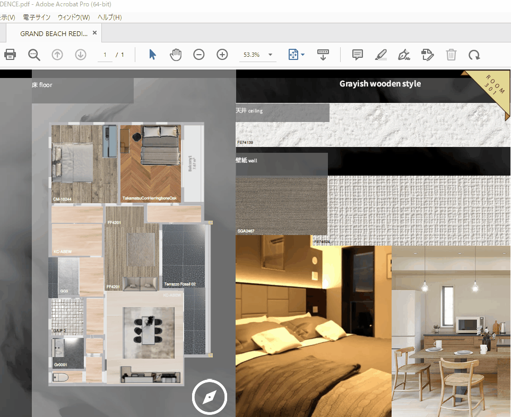
Task: Click the Delete trash icon
Action: tap(451, 55)
